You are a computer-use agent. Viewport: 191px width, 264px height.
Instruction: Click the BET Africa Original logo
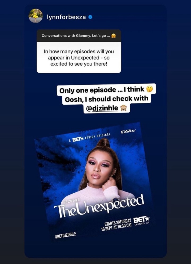[90, 138]
